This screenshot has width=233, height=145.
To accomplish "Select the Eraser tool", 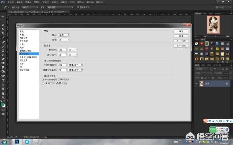I will coord(3,59).
